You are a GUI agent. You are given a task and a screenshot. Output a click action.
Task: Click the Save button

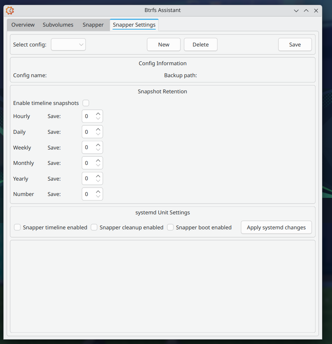295,45
